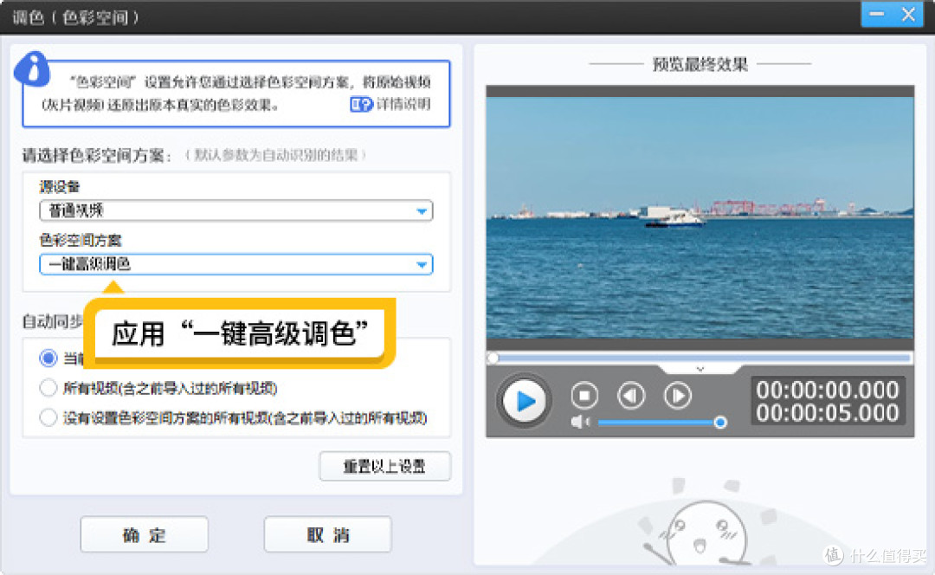The width and height of the screenshot is (935, 575).
Task: Click the 00:00:00.000 current time display
Action: 828,390
